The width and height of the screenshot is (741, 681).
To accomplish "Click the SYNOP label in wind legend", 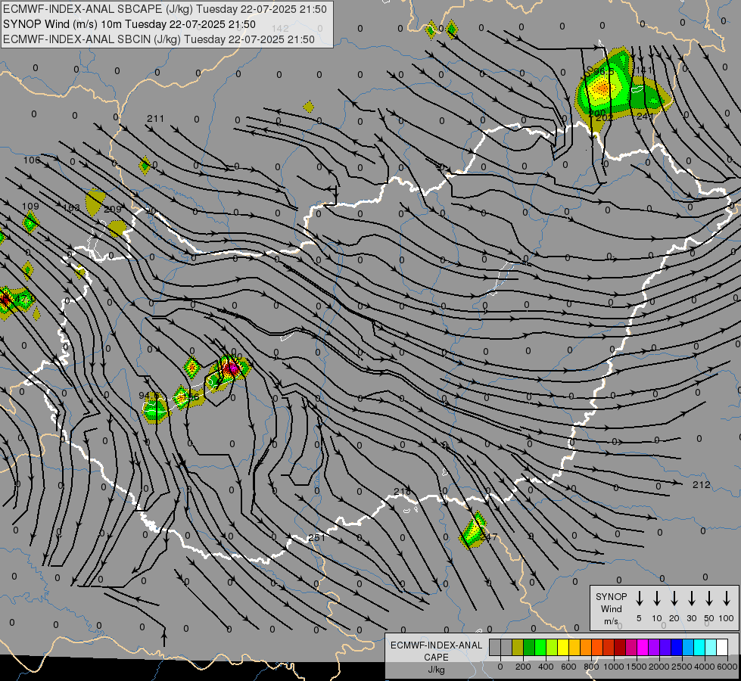I will [x=611, y=597].
